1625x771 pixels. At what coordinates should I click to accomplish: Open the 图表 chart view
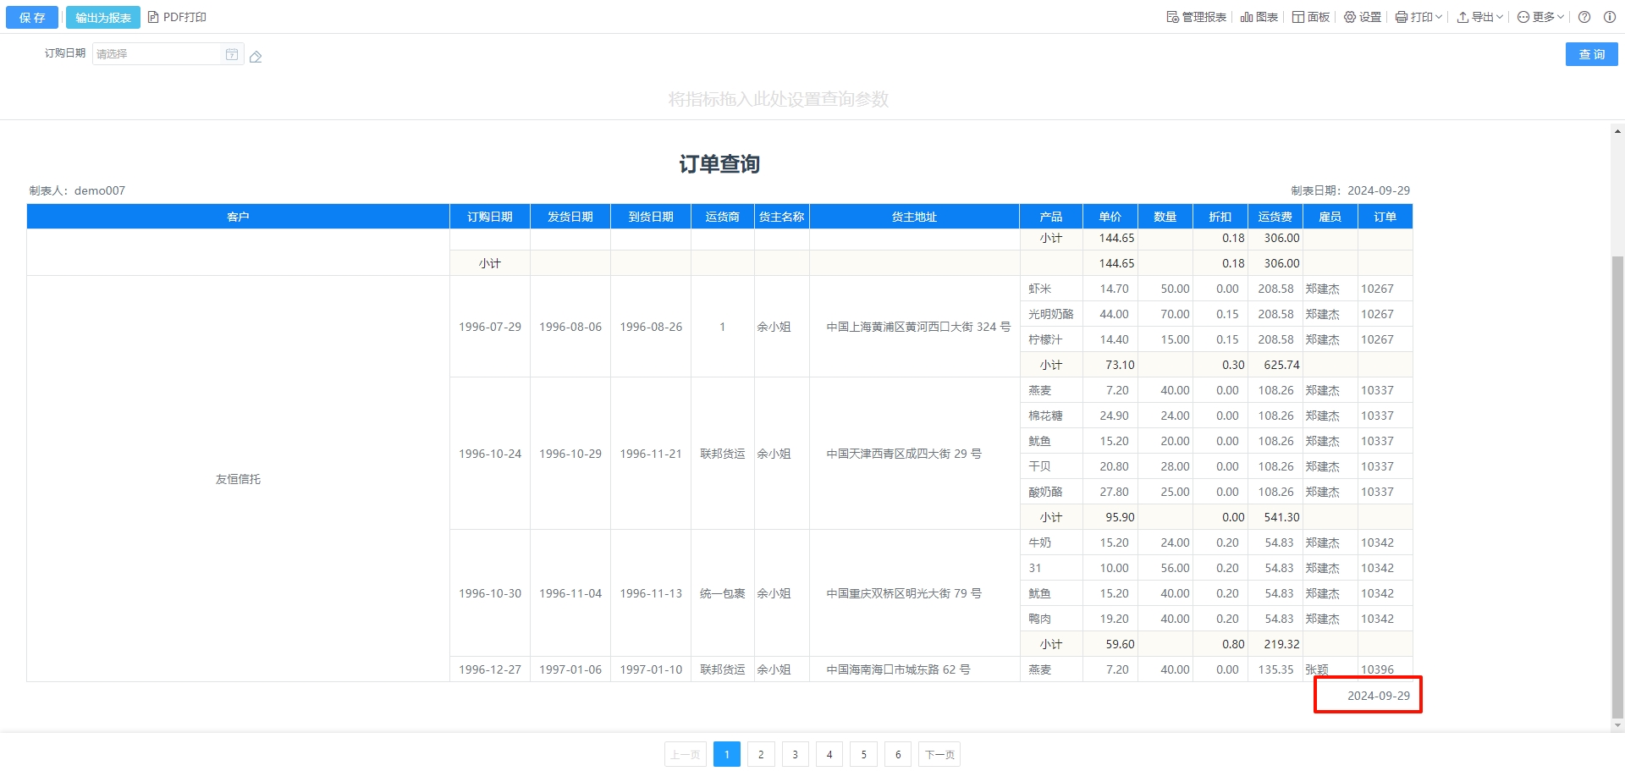pyautogui.click(x=1247, y=17)
